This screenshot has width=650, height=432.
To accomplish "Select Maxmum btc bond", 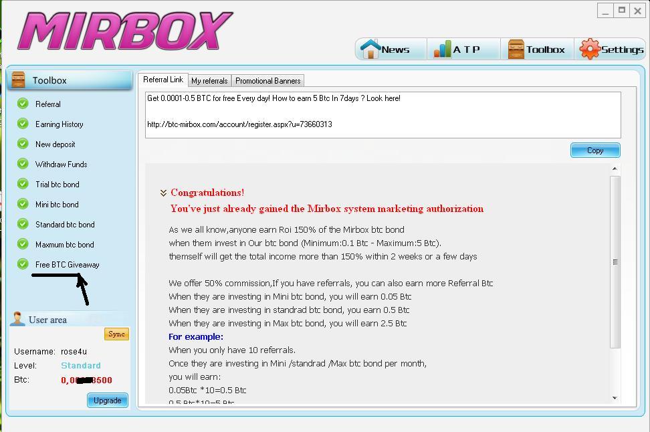I will pos(65,245).
